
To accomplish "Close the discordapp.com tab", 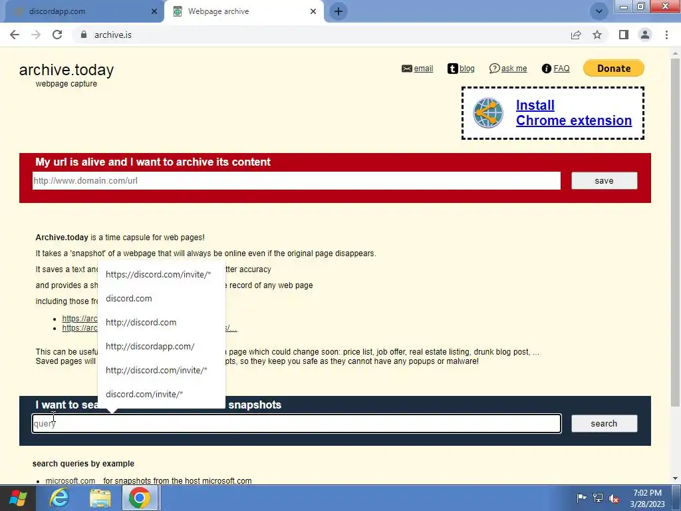I will click(154, 11).
